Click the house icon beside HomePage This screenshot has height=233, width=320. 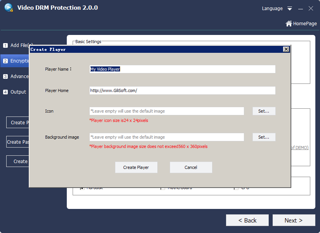tap(289, 24)
